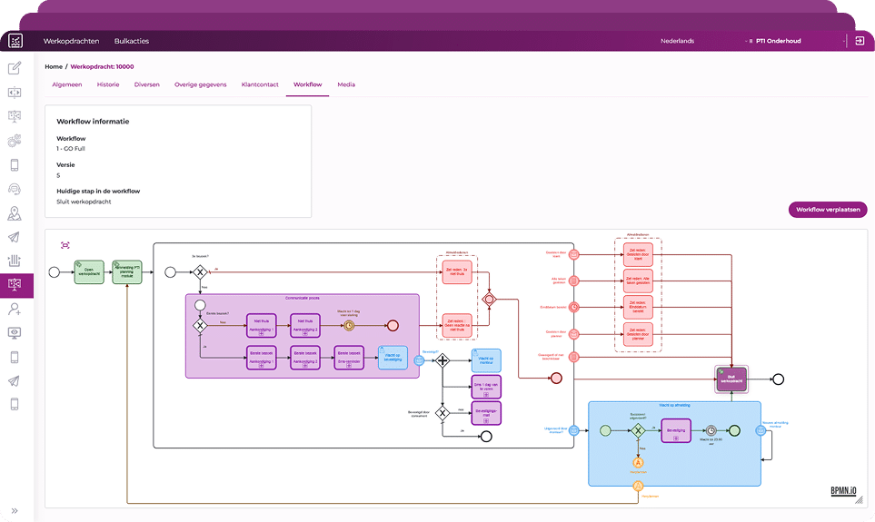Switch to the Media tab
875x522 pixels.
(346, 84)
